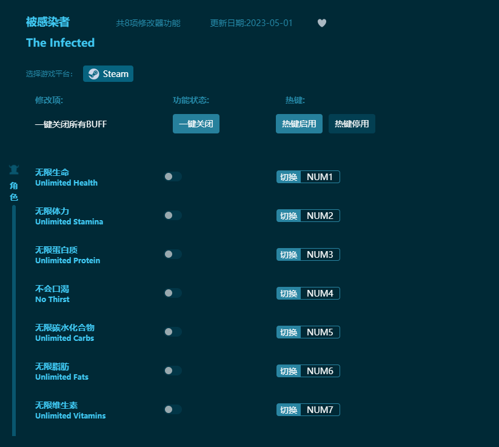
Task: Click the heart favorite icon
Action: click(321, 22)
